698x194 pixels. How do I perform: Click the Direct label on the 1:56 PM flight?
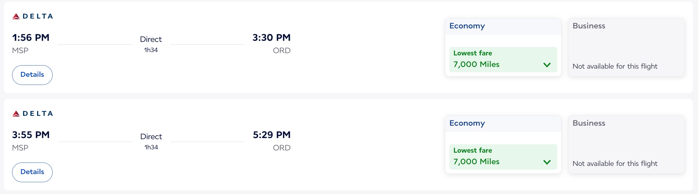tap(151, 39)
